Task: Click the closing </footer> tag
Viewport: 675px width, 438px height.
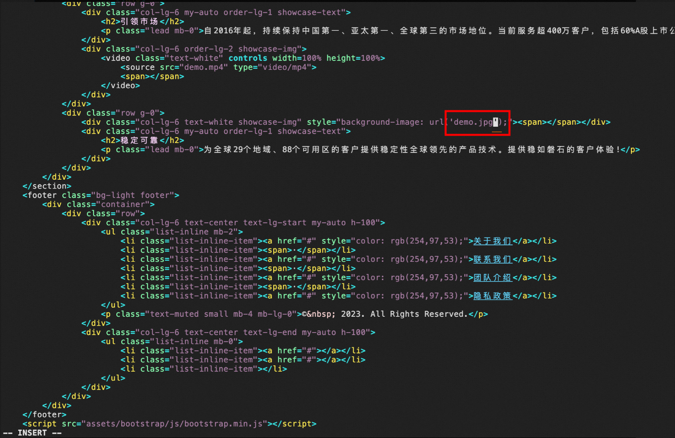Action: pos(45,415)
